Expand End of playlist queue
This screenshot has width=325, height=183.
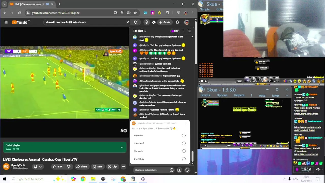coord(122,147)
